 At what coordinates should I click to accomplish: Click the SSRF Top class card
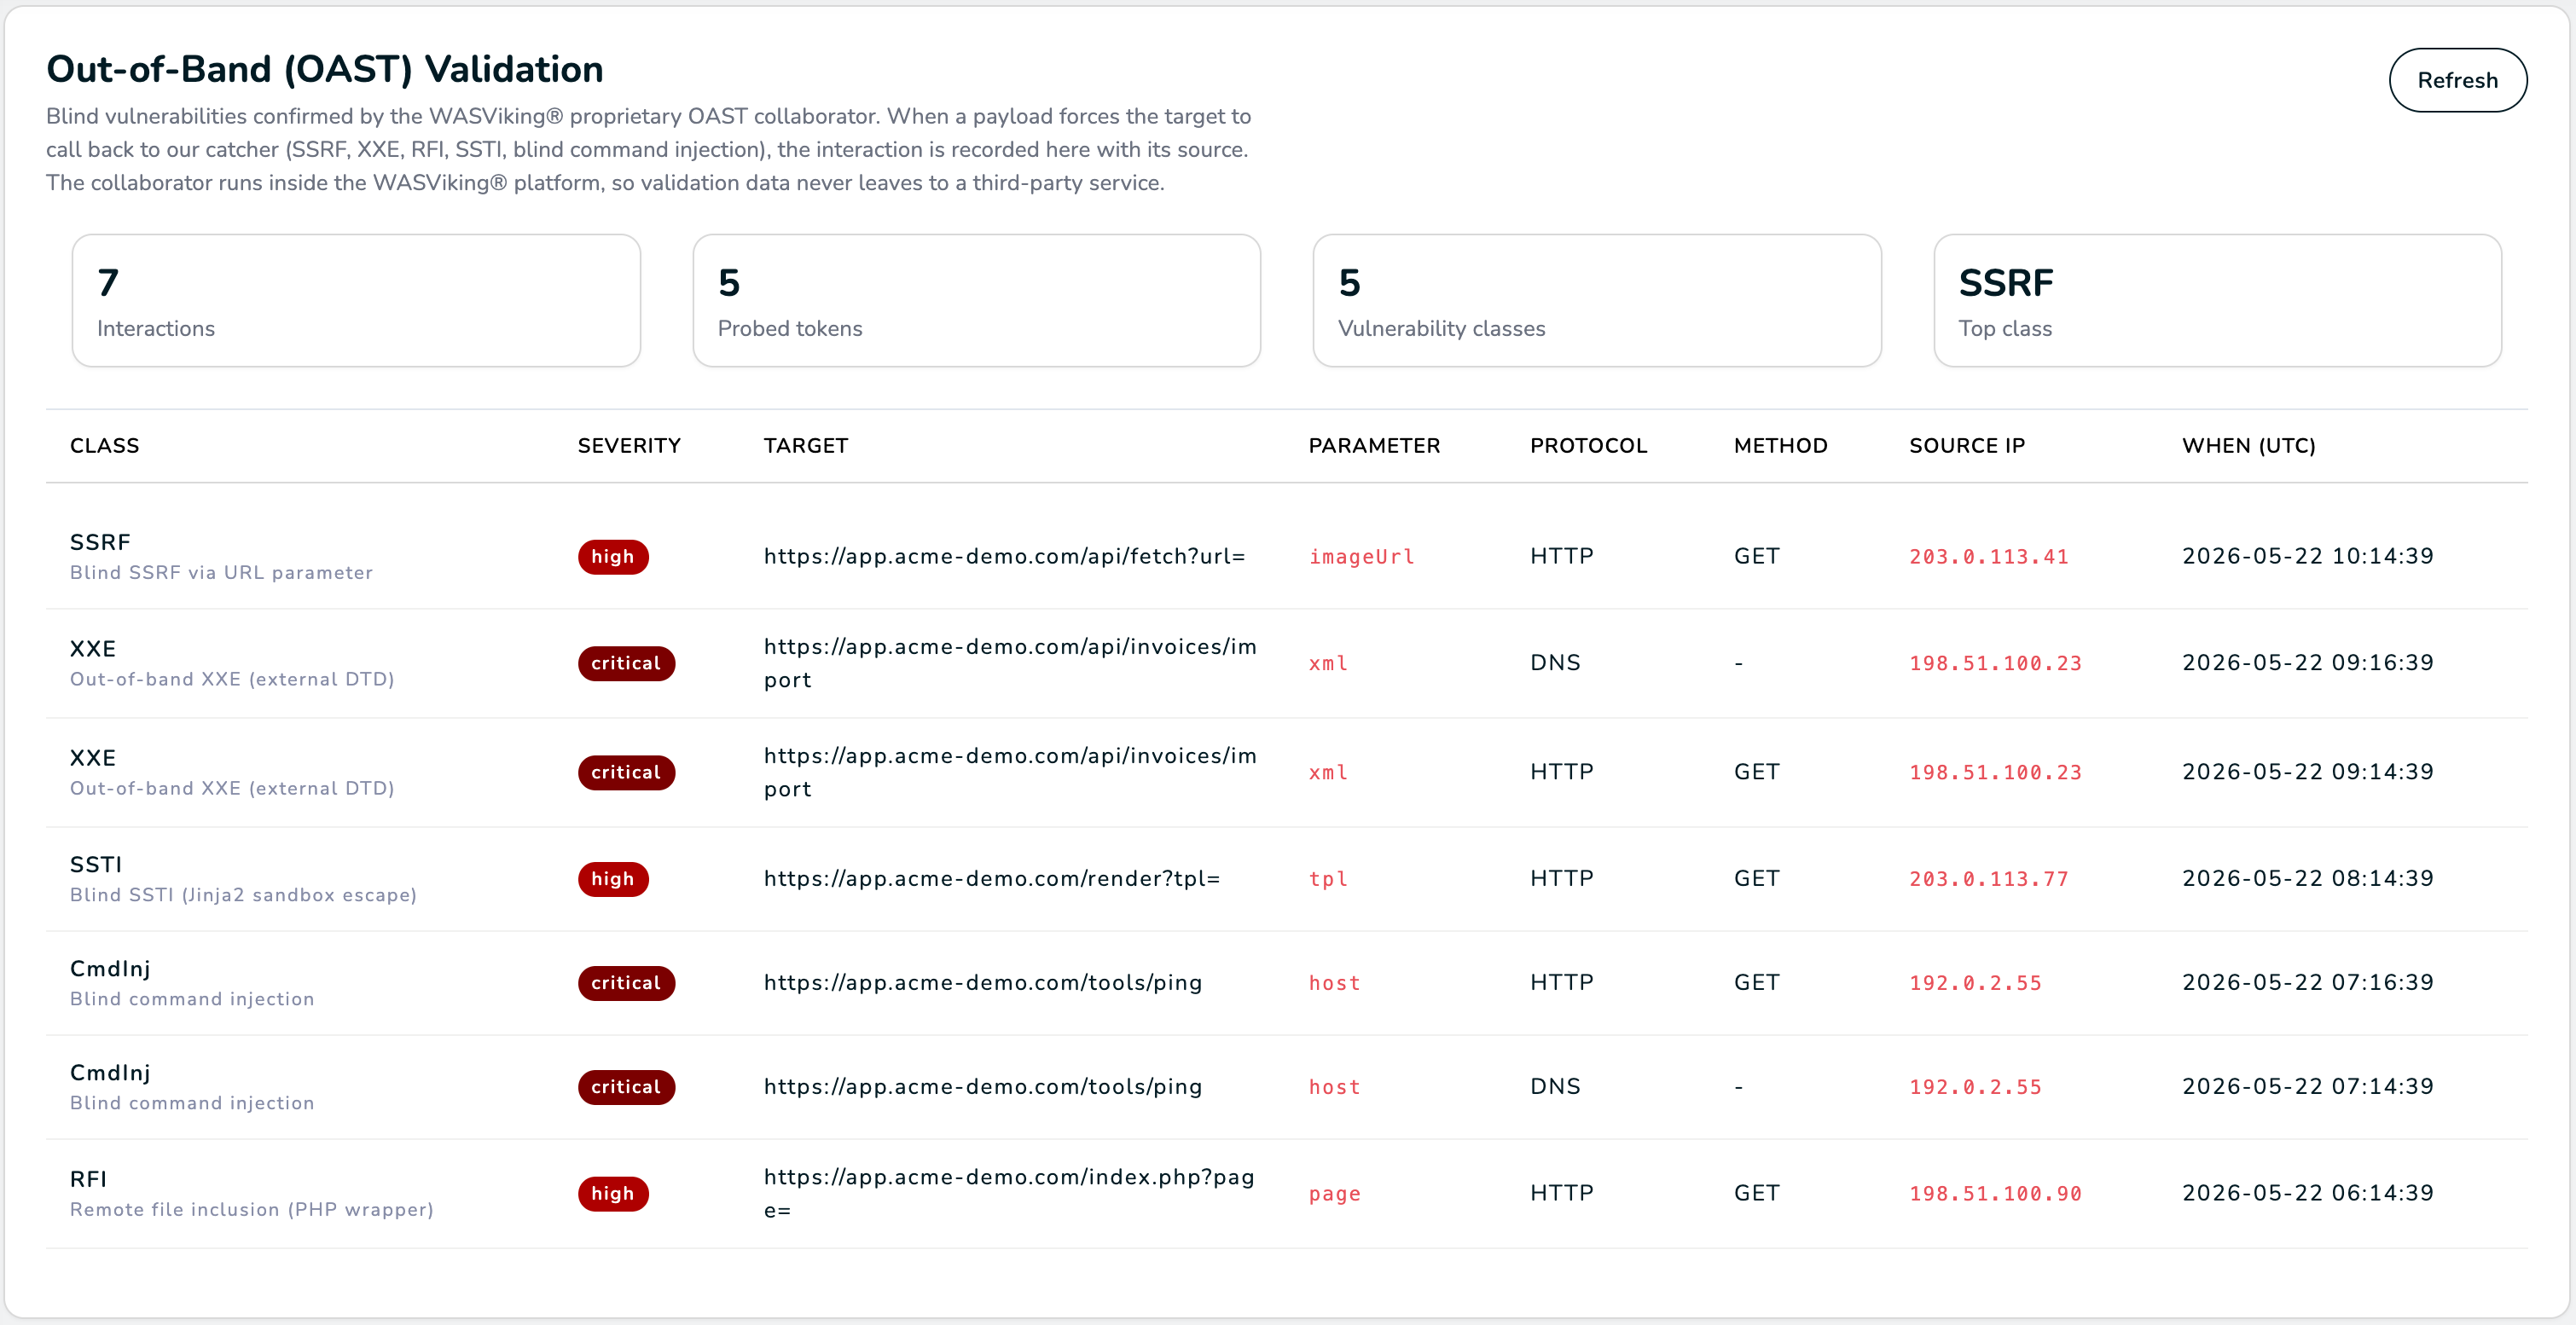click(x=2217, y=301)
